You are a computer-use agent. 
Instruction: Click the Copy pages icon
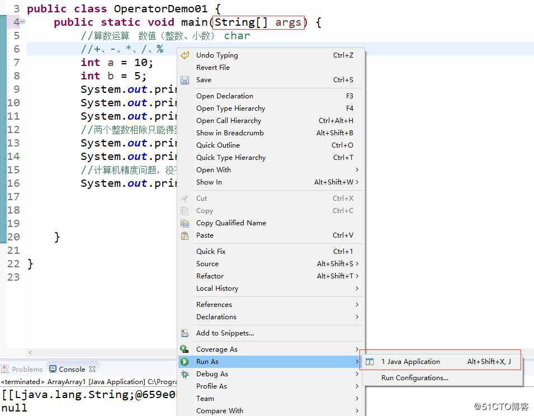point(185,211)
